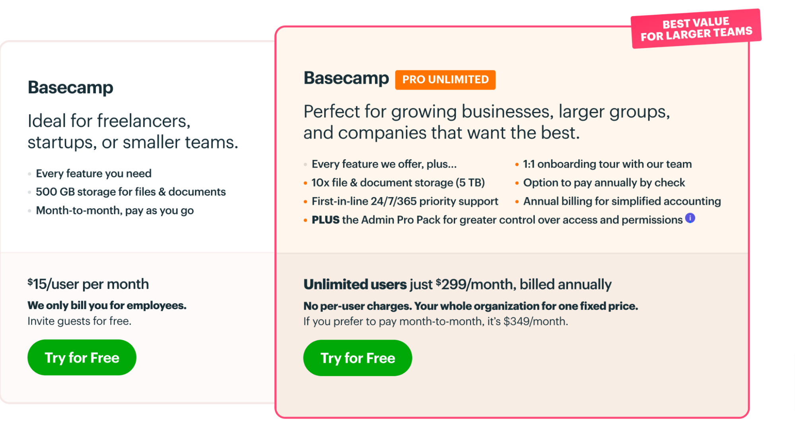Click the Unlimited users $299/month price line
This screenshot has width=795, height=423.
pos(457,285)
